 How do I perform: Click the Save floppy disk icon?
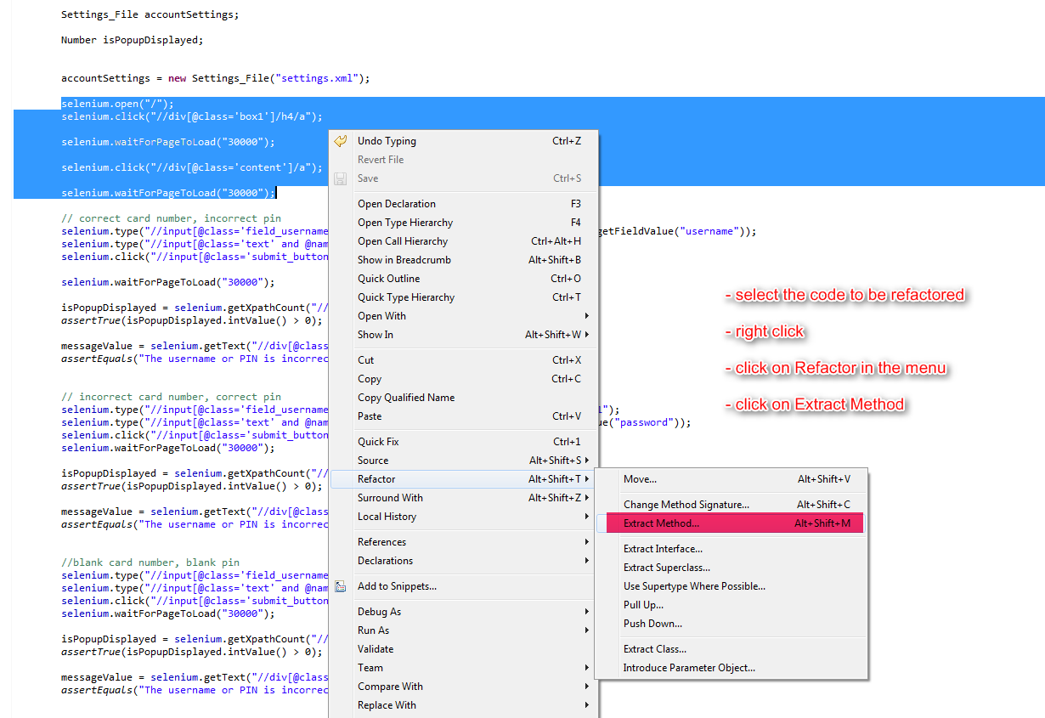(x=341, y=178)
